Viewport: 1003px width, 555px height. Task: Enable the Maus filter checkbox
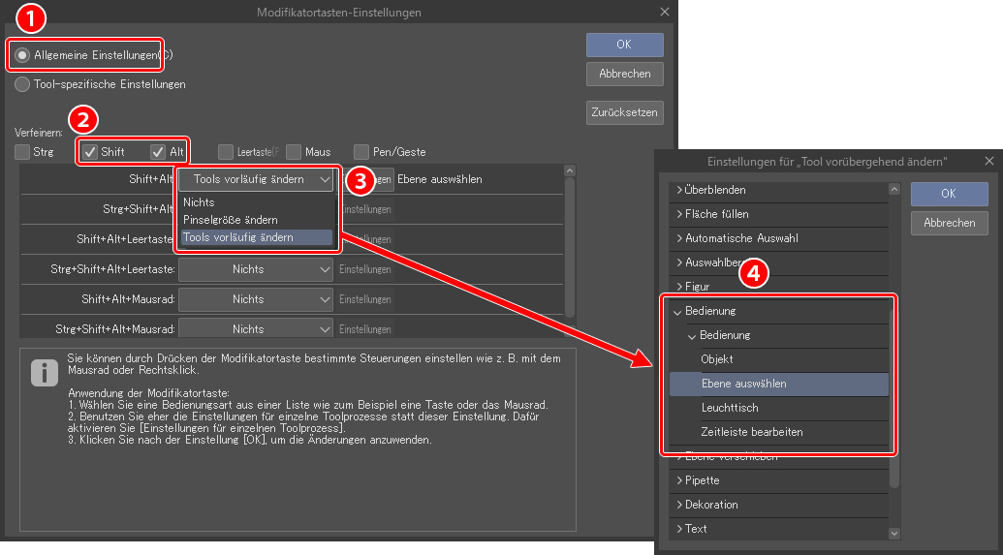click(294, 152)
